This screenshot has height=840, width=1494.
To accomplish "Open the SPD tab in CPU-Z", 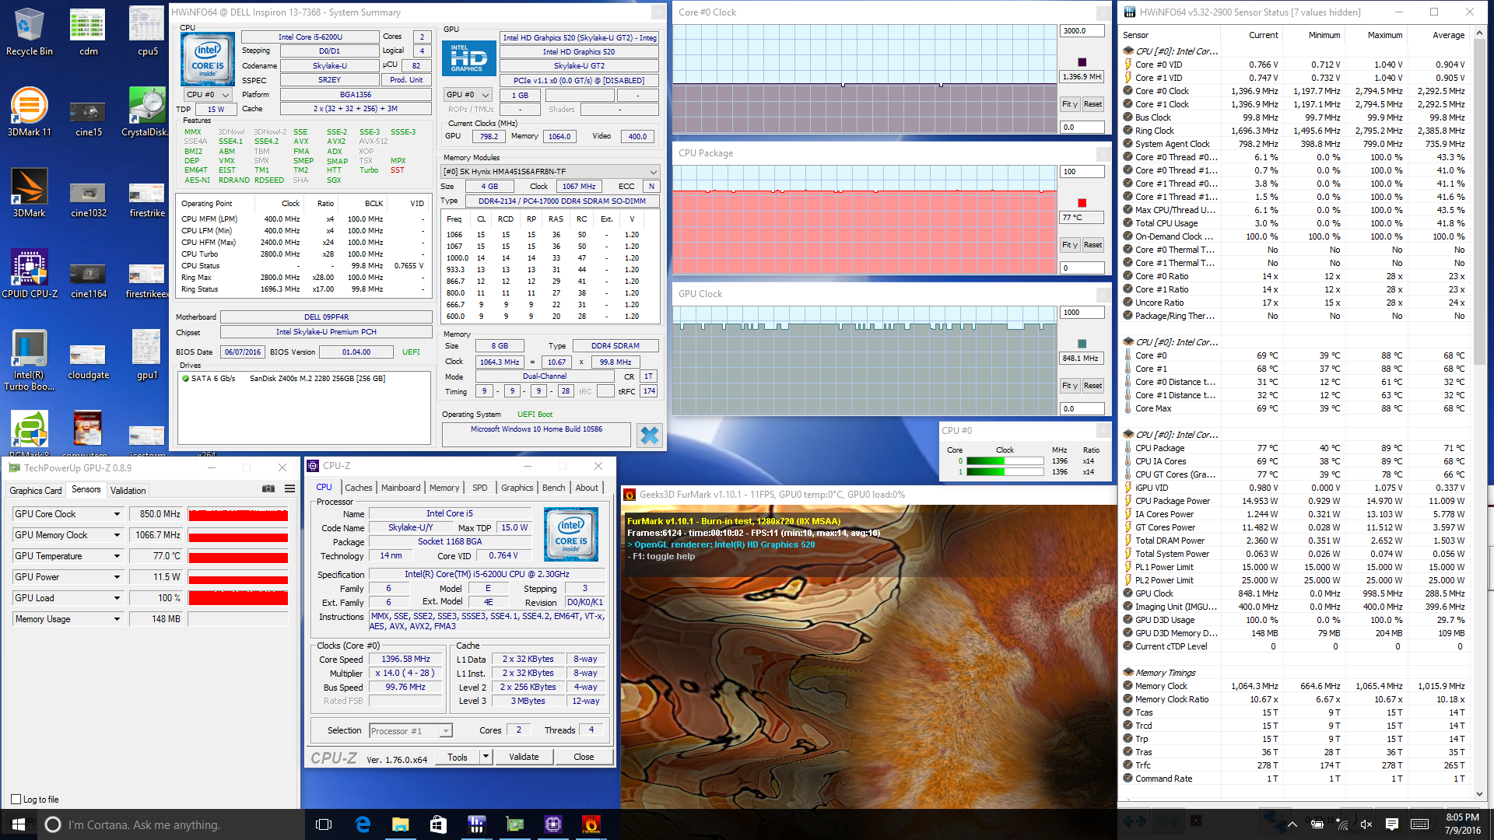I will (480, 488).
